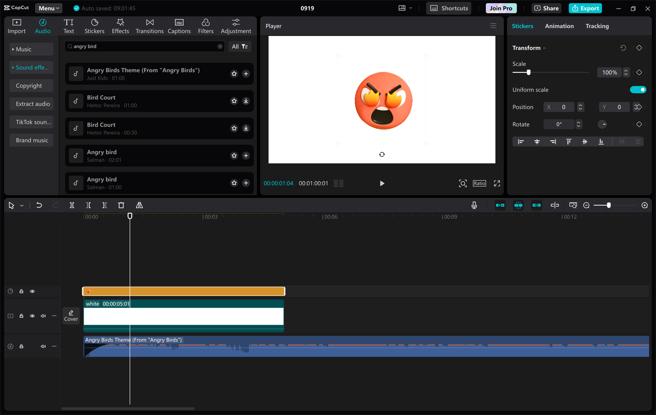Click the Record voiceover microphone icon
This screenshot has height=415, width=656.
point(474,205)
